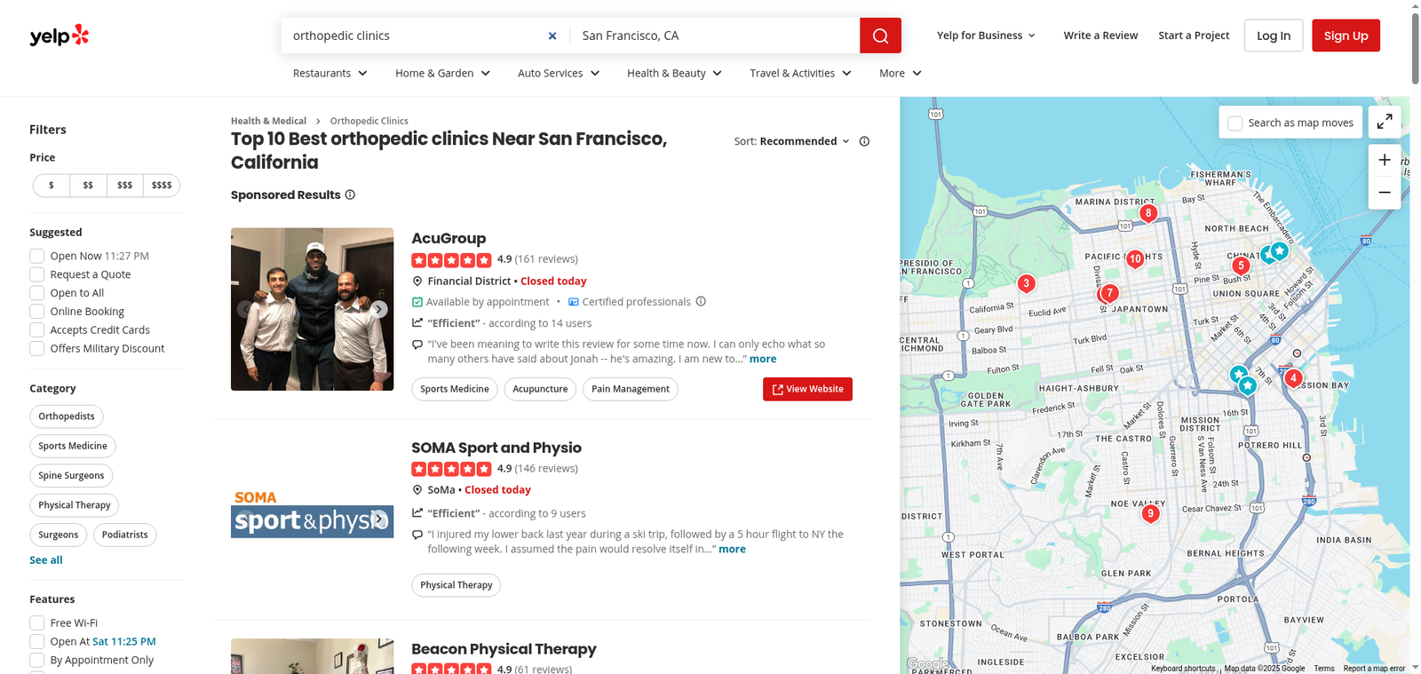Open SOMA Sport and Physio star rating
The image size is (1421, 674).
[451, 469]
